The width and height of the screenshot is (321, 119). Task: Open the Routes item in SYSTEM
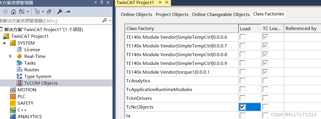32,70
